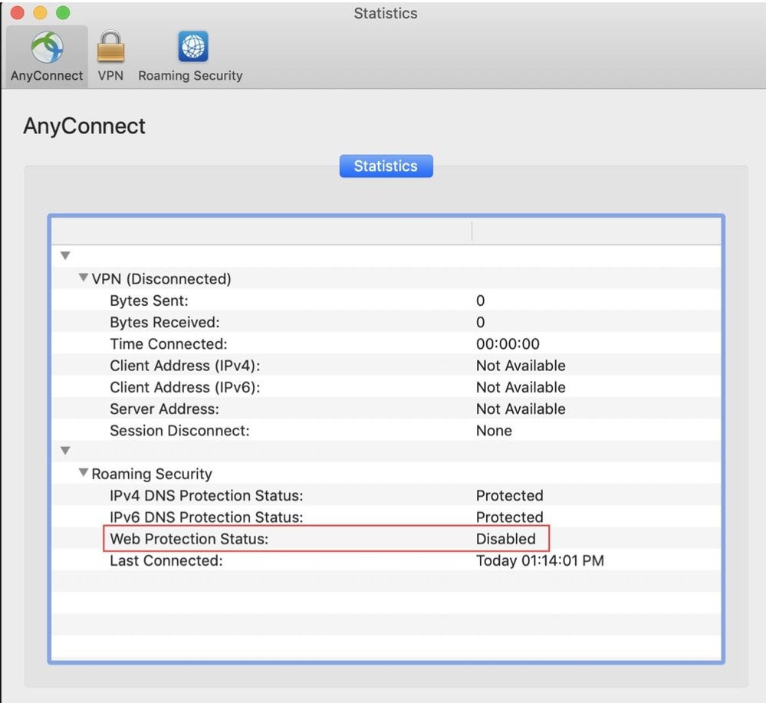The width and height of the screenshot is (766, 703).
Task: Maximize the Statistics window with green button
Action: (x=63, y=13)
